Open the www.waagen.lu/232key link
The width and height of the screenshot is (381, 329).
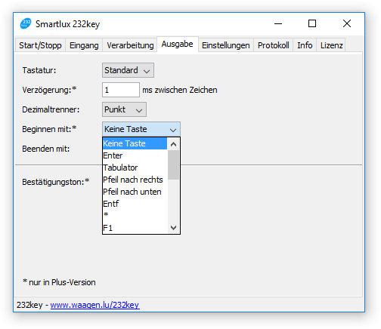pyautogui.click(x=94, y=305)
